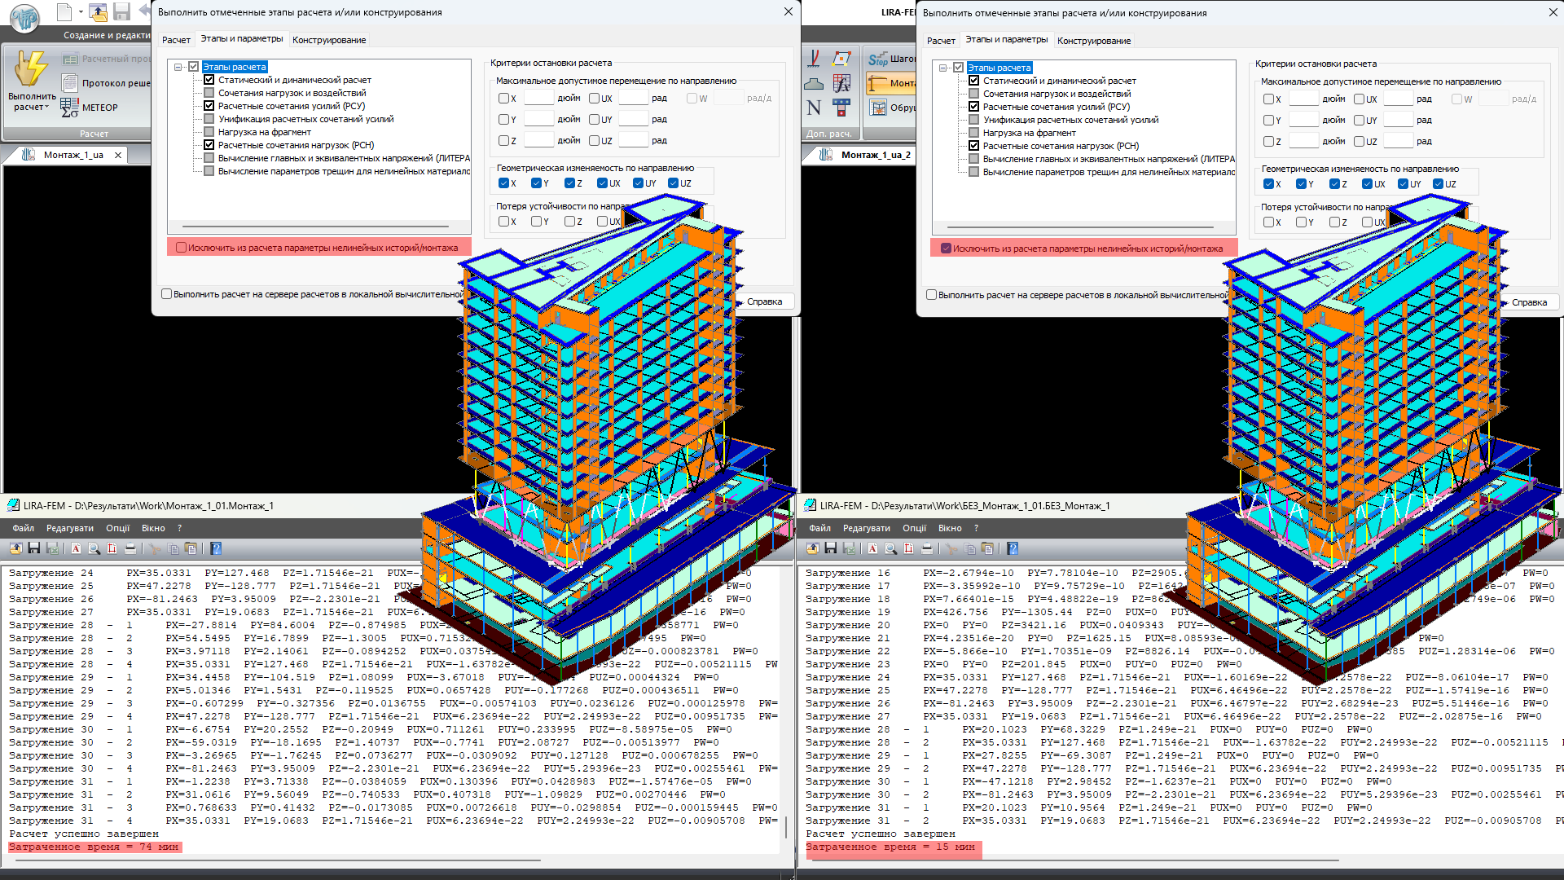Click the X displacement input field in left dialog
The width and height of the screenshot is (1564, 880).
point(538,99)
